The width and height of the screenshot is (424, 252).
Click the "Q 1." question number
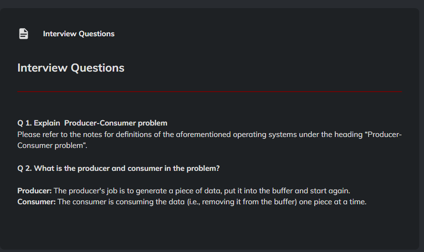click(x=24, y=123)
